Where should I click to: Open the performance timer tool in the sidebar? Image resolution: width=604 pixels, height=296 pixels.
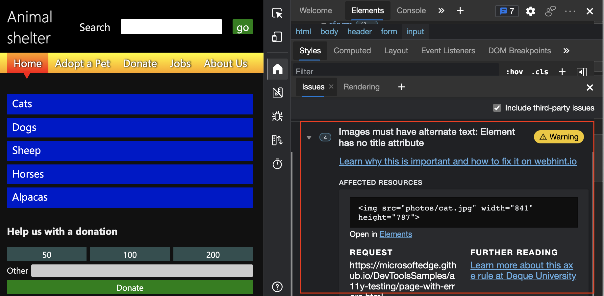tap(277, 164)
